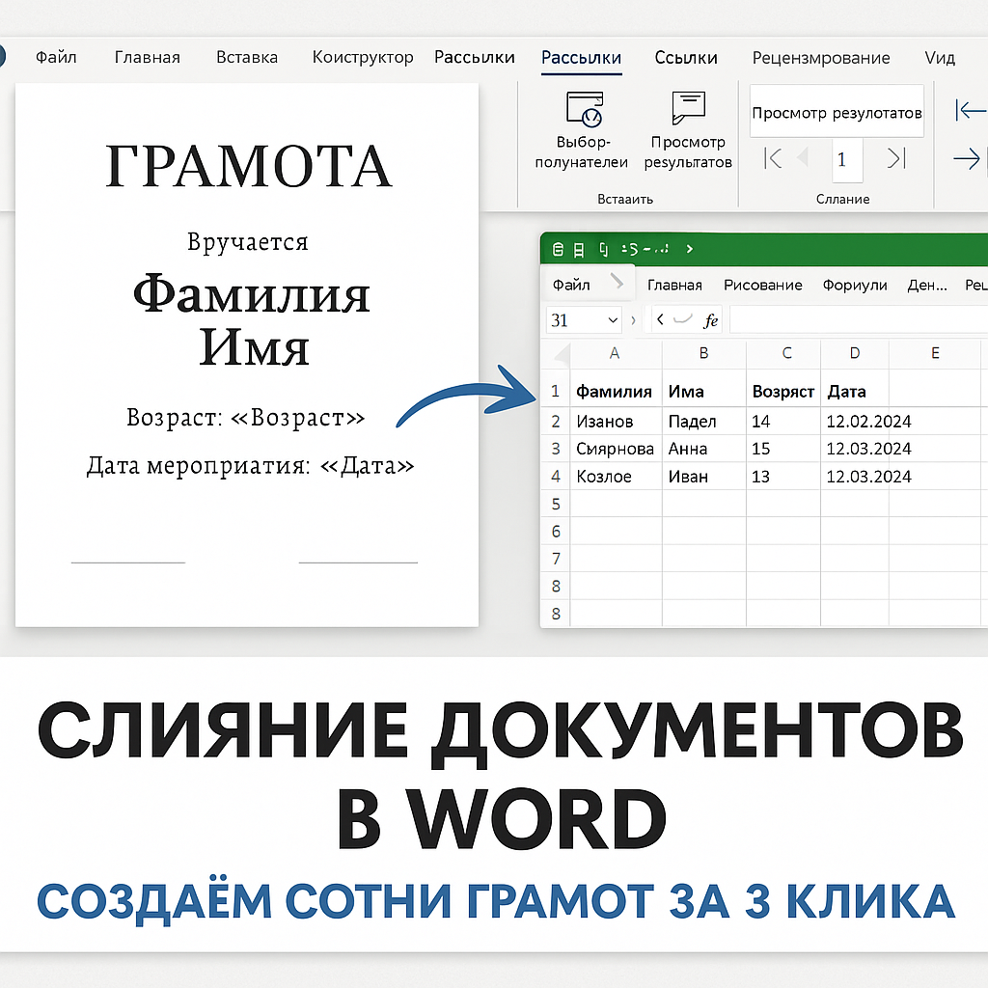The height and width of the screenshot is (988, 988).
Task: Expand the truncated Ден... tab in Excel
Action: pyautogui.click(x=927, y=286)
